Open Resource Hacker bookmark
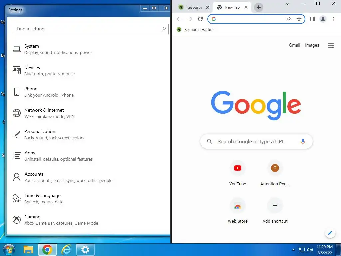This screenshot has height=256, width=341. click(x=195, y=30)
